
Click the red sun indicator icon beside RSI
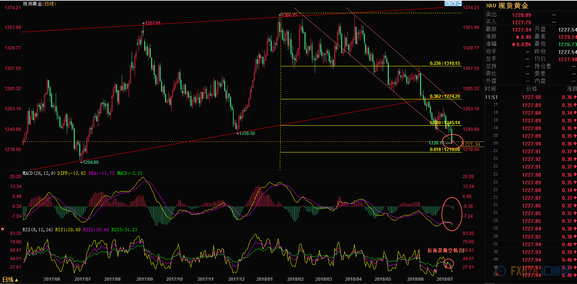point(3,229)
